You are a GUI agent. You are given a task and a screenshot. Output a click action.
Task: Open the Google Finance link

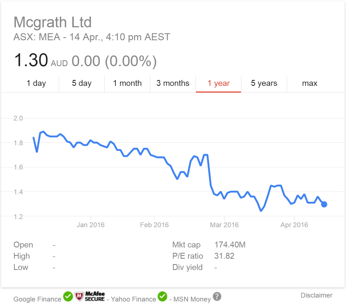(x=37, y=299)
